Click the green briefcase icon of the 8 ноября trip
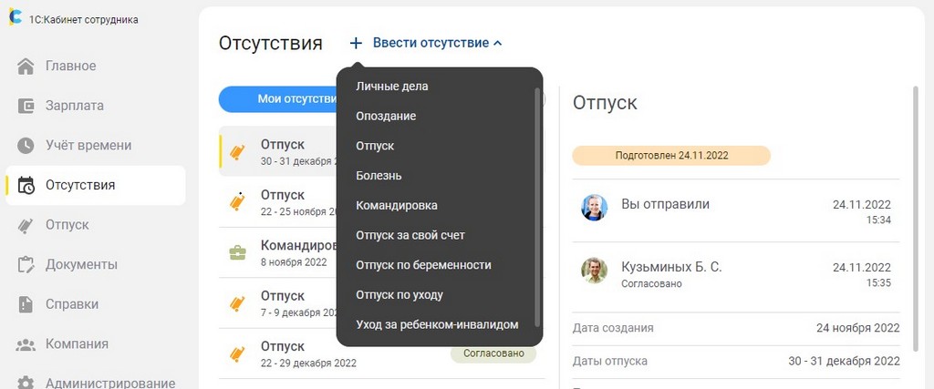The height and width of the screenshot is (389, 934). point(238,252)
